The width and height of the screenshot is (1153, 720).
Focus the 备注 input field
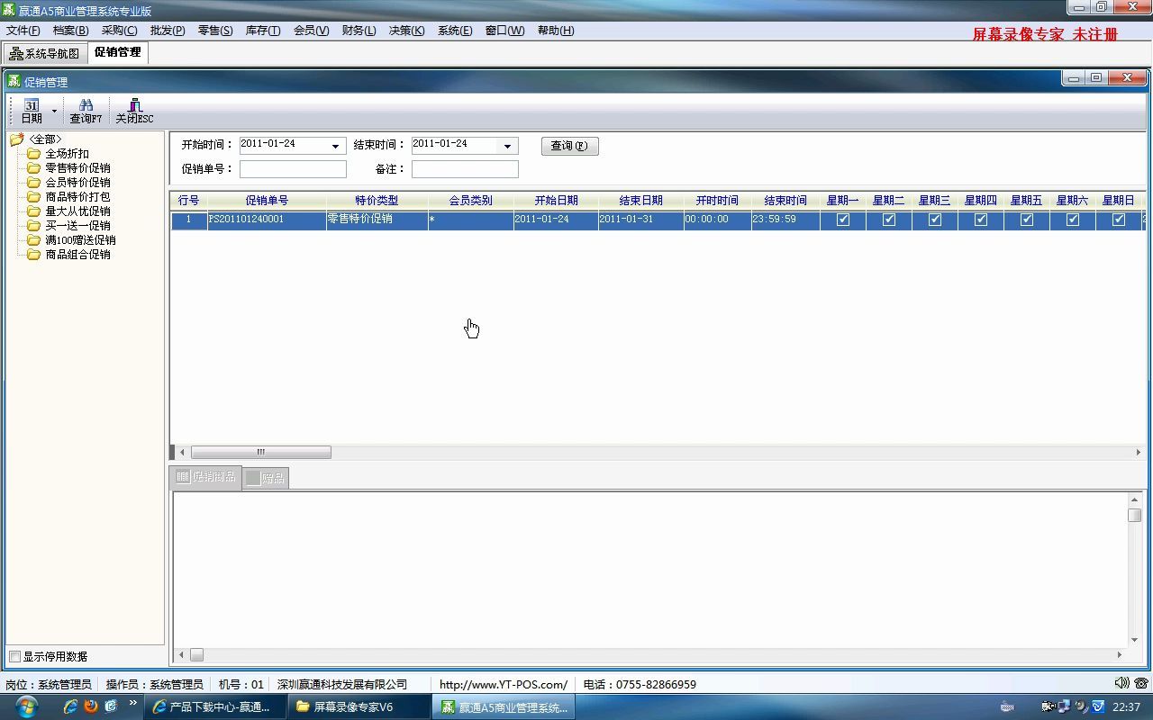465,169
